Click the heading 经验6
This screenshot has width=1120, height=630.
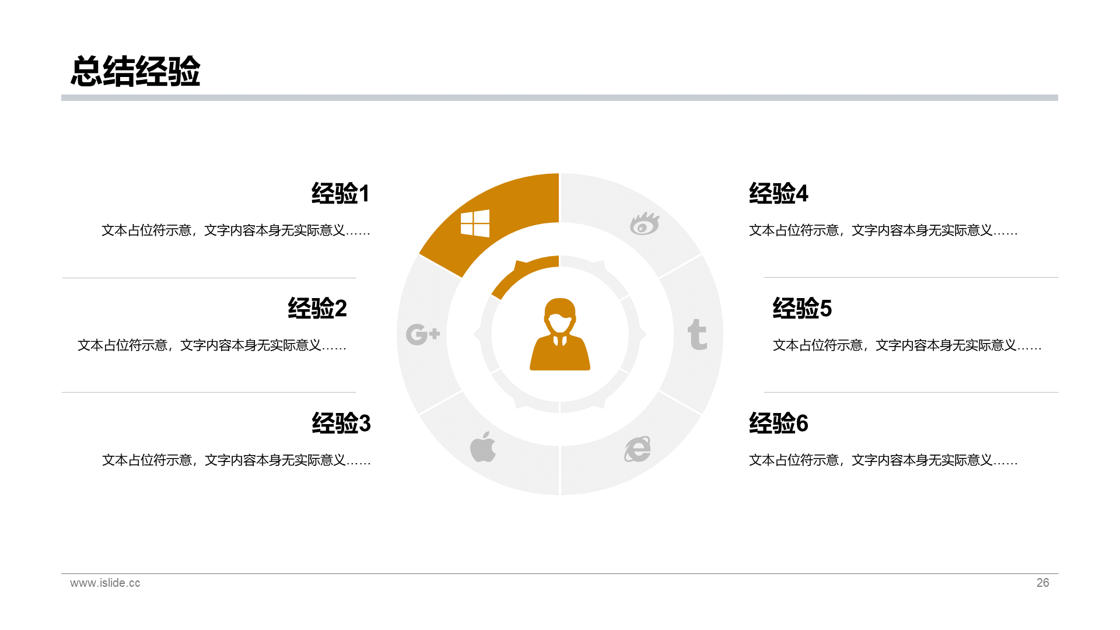(779, 423)
